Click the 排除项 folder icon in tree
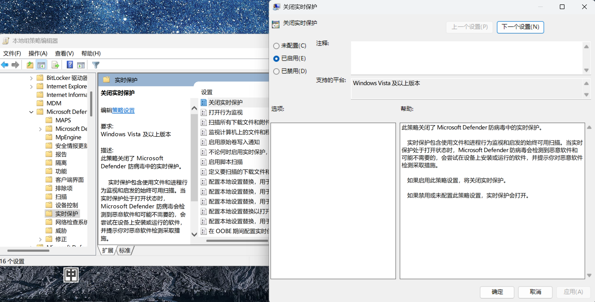Screen dimensions: 595x302 [49, 188]
